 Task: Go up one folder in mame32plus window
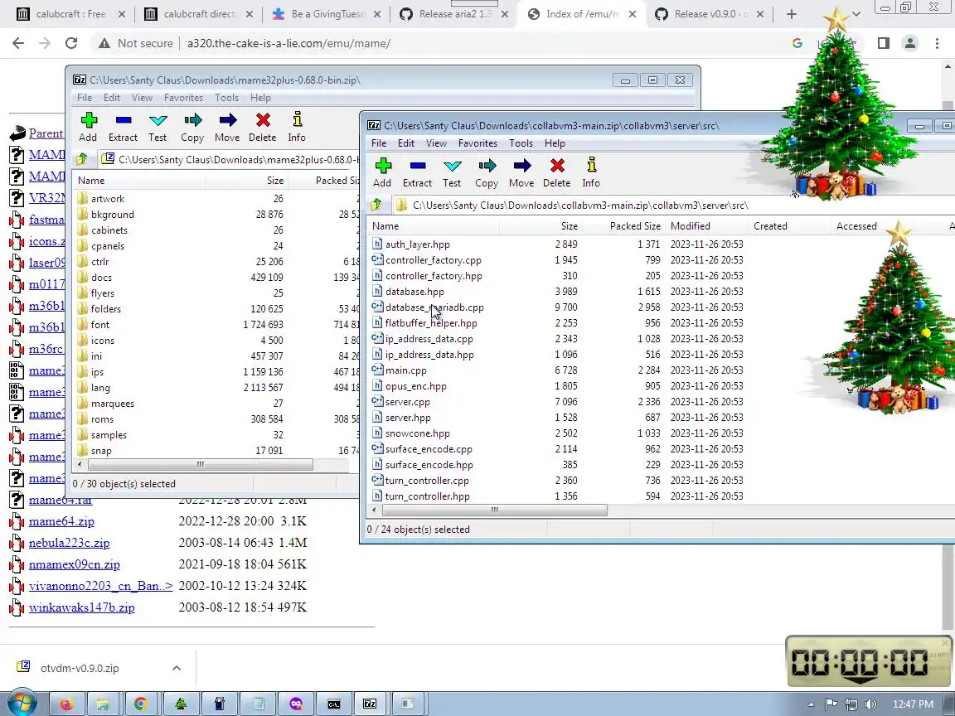click(81, 159)
